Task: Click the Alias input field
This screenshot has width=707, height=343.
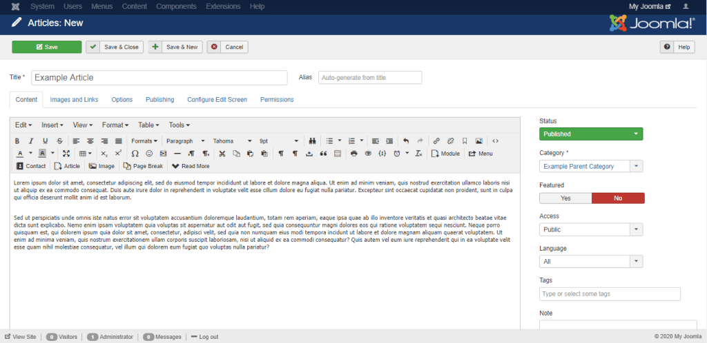Action: [370, 77]
